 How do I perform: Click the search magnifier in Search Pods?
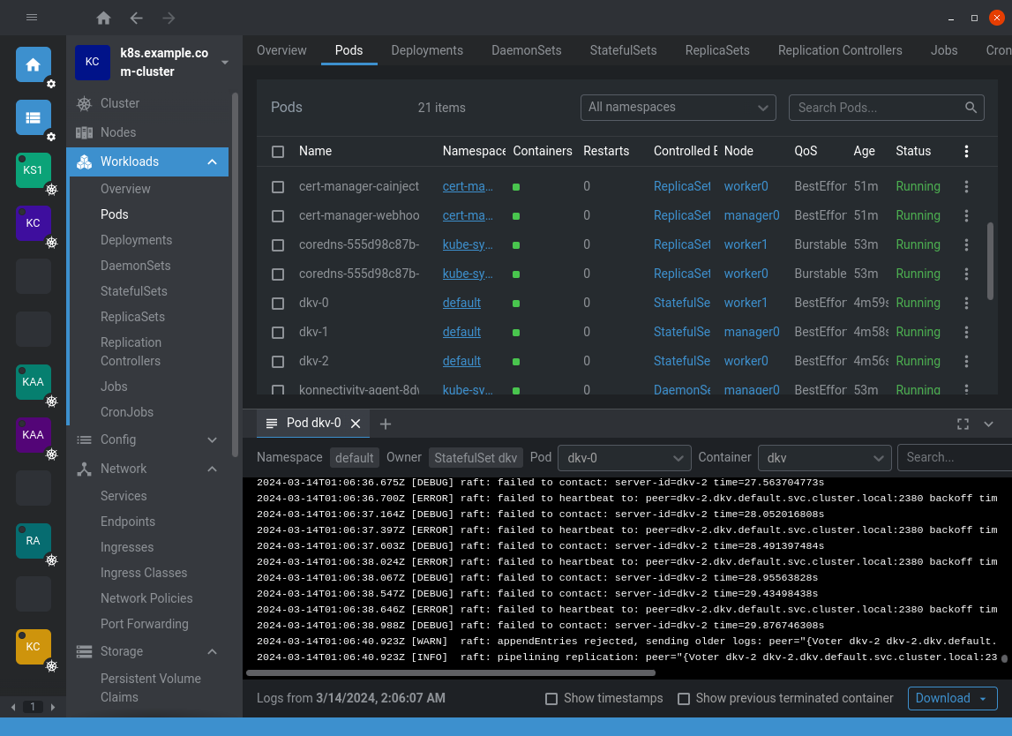tap(971, 107)
